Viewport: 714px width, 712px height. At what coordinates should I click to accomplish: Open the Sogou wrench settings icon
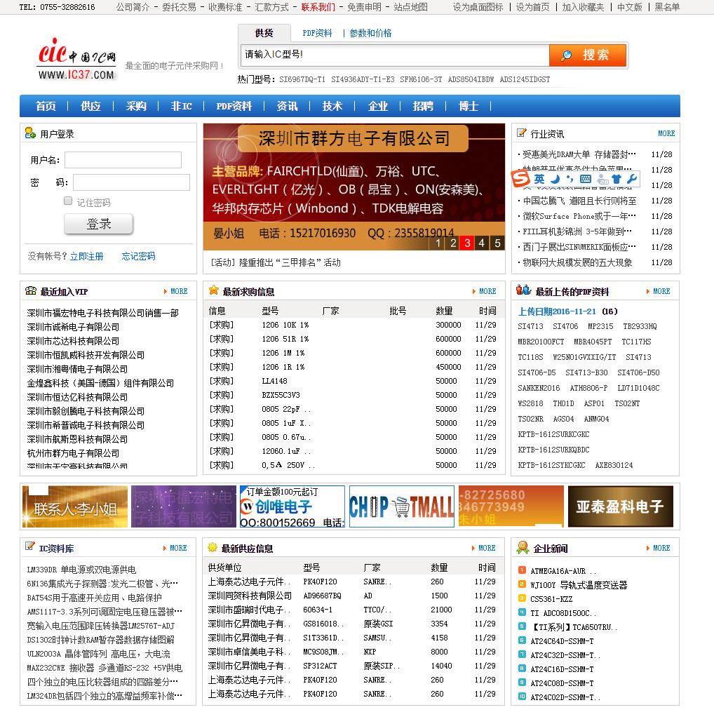pos(631,179)
